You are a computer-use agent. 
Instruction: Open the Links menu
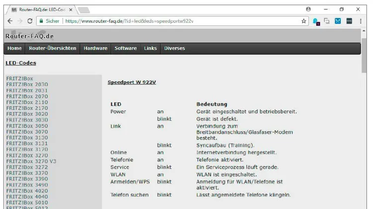(x=150, y=48)
